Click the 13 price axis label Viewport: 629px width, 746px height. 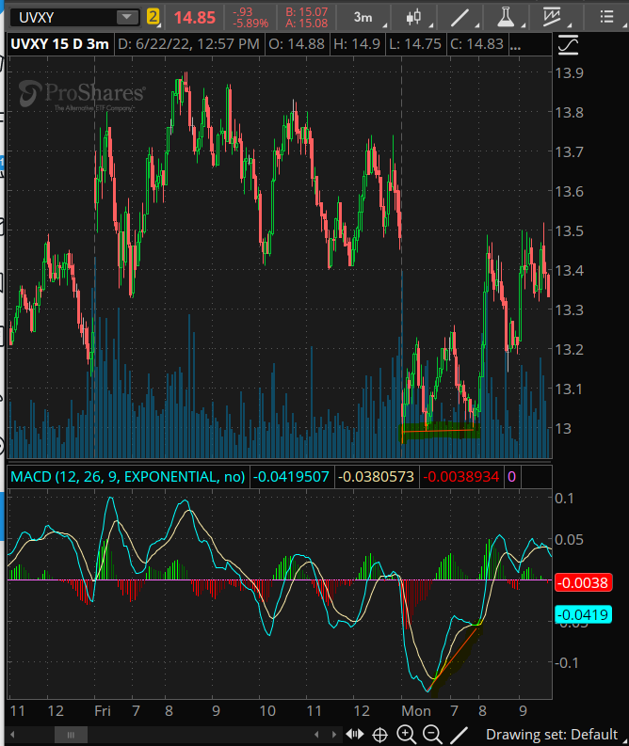[563, 429]
